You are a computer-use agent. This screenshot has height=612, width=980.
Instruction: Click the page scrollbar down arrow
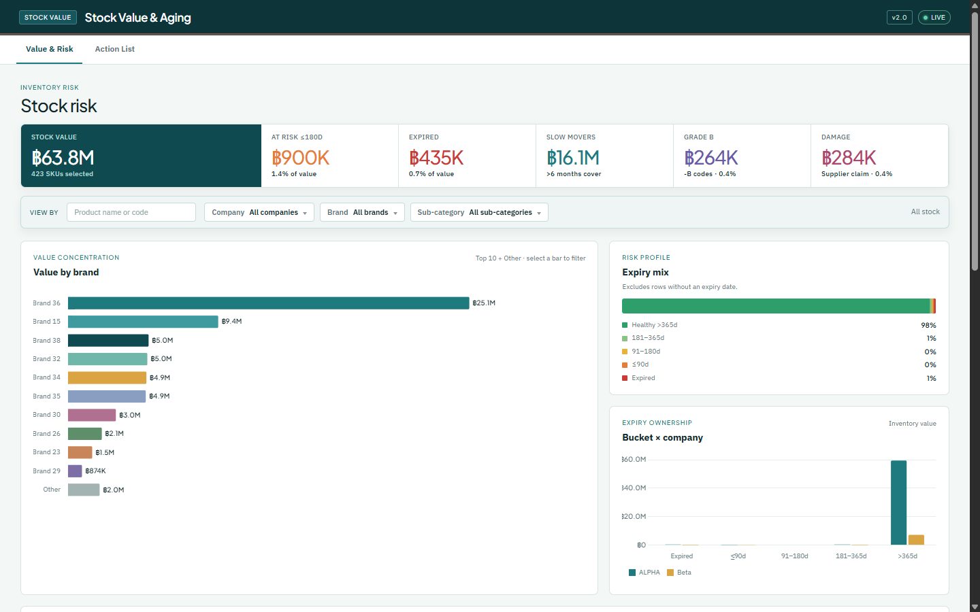click(x=975, y=607)
